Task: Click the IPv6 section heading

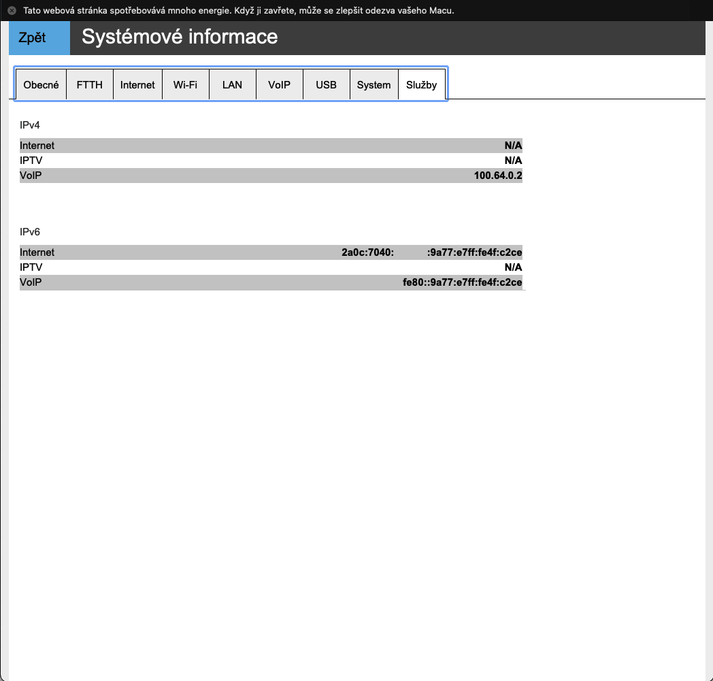Action: [29, 232]
